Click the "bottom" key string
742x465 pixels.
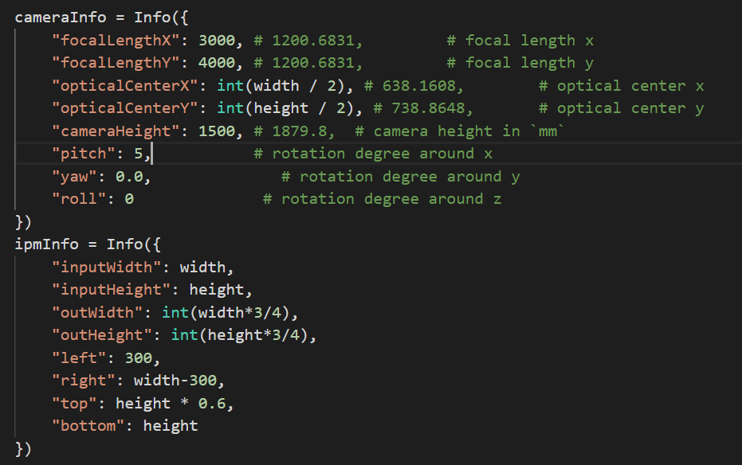click(88, 426)
